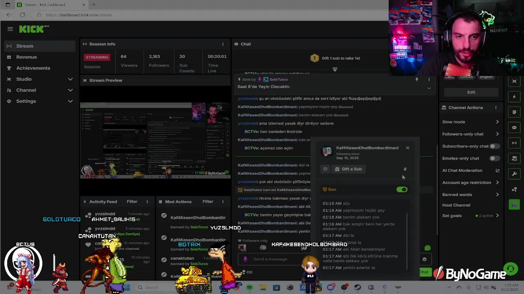This screenshot has height=294, width=524.
Task: Click the three-dots cluster icon in right sidebar
Action: [515, 189]
